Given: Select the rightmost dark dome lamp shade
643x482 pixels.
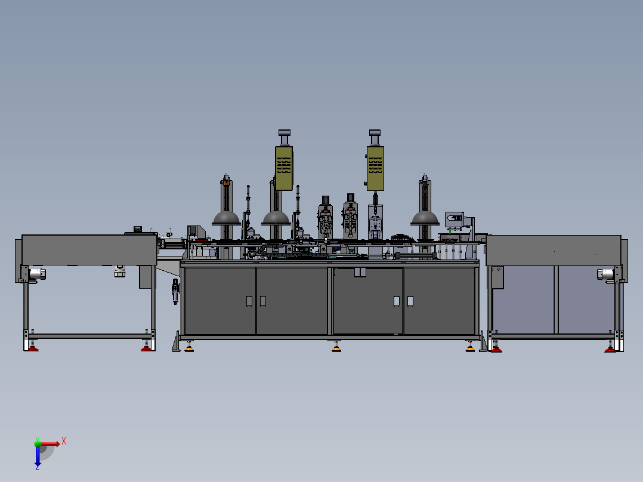Looking at the screenshot, I should [425, 218].
